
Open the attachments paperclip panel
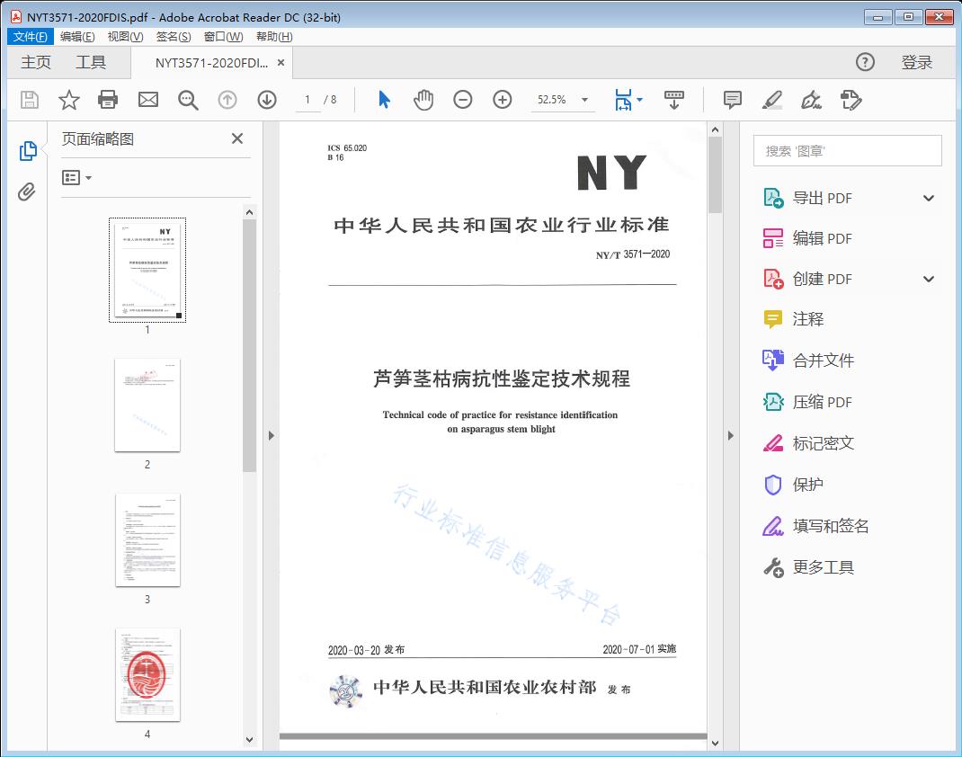[27, 191]
